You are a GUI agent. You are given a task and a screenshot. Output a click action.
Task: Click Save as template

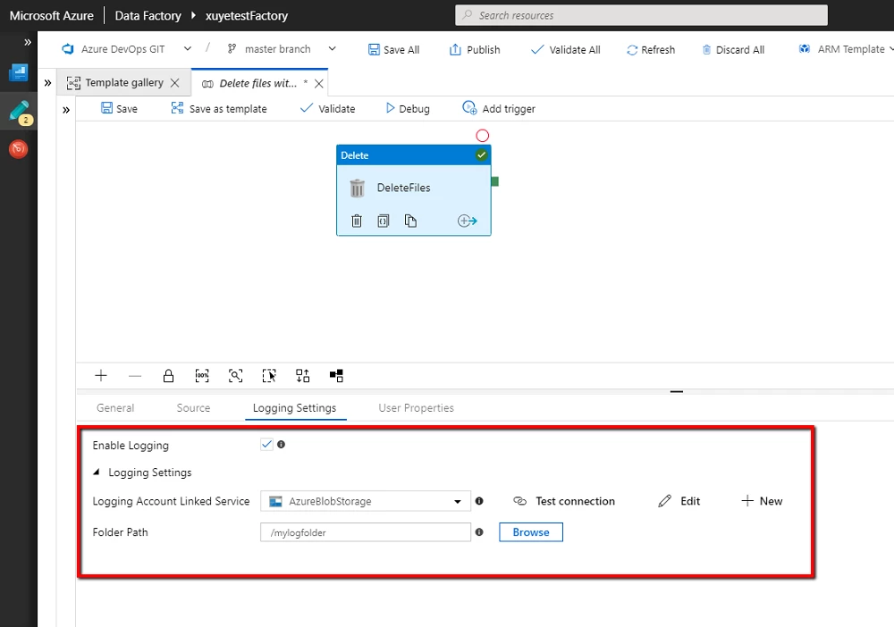(x=219, y=108)
